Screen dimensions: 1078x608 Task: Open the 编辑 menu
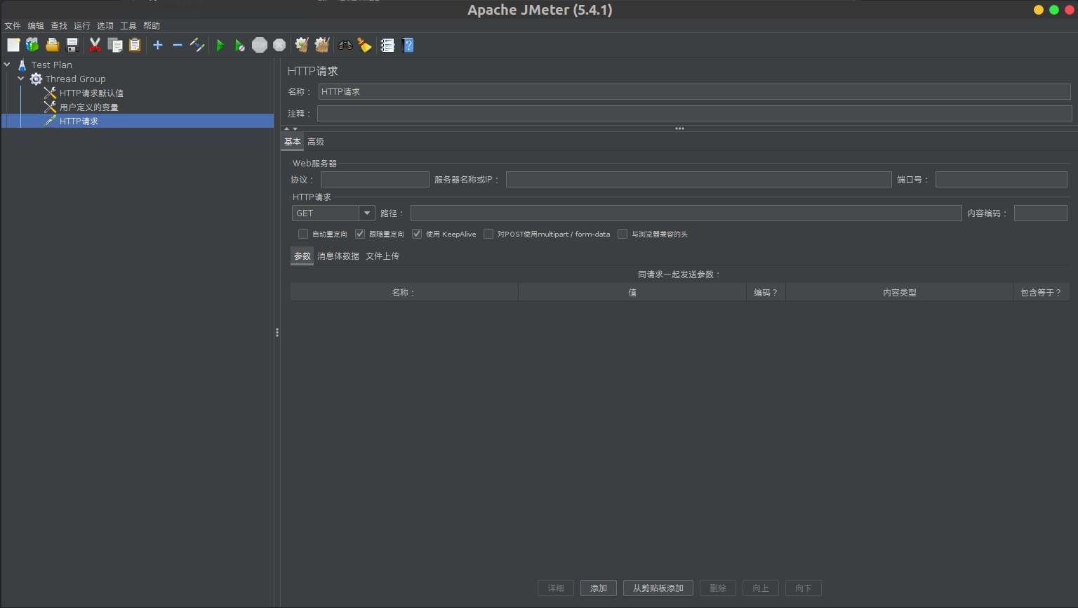coord(36,25)
